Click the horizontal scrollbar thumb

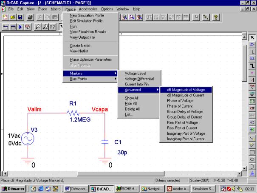pos(121,173)
